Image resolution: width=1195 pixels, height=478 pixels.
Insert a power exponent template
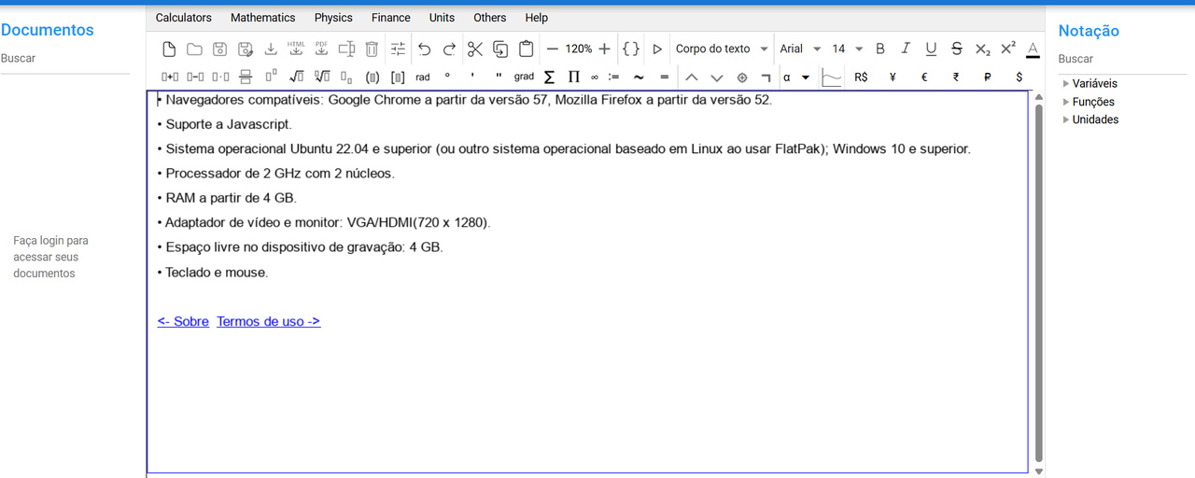[x=271, y=77]
